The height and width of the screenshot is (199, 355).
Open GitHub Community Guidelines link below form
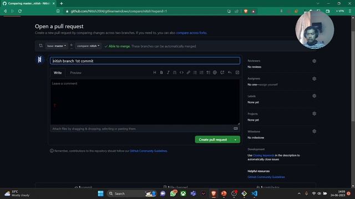click(148, 151)
